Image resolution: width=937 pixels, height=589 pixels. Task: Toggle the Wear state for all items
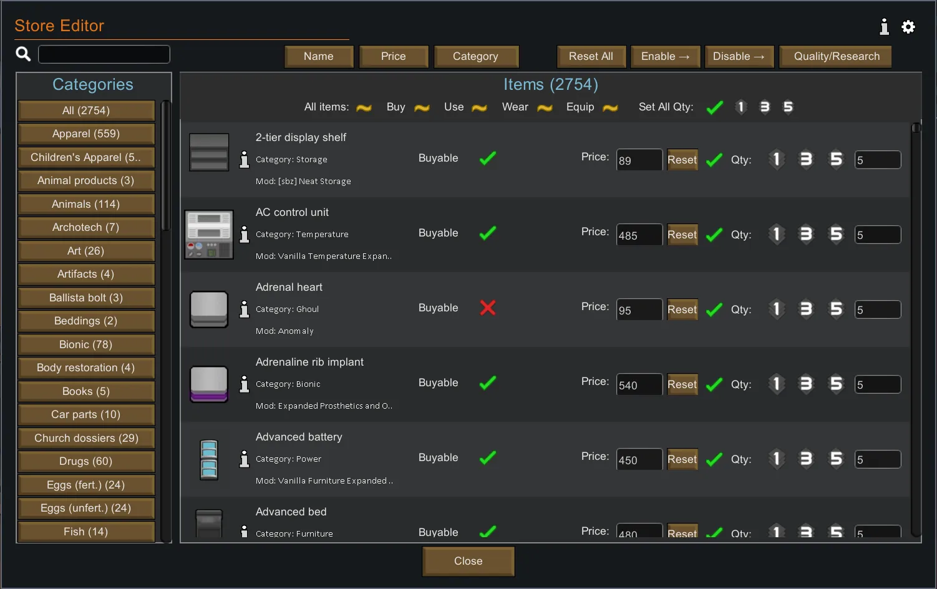tap(545, 108)
